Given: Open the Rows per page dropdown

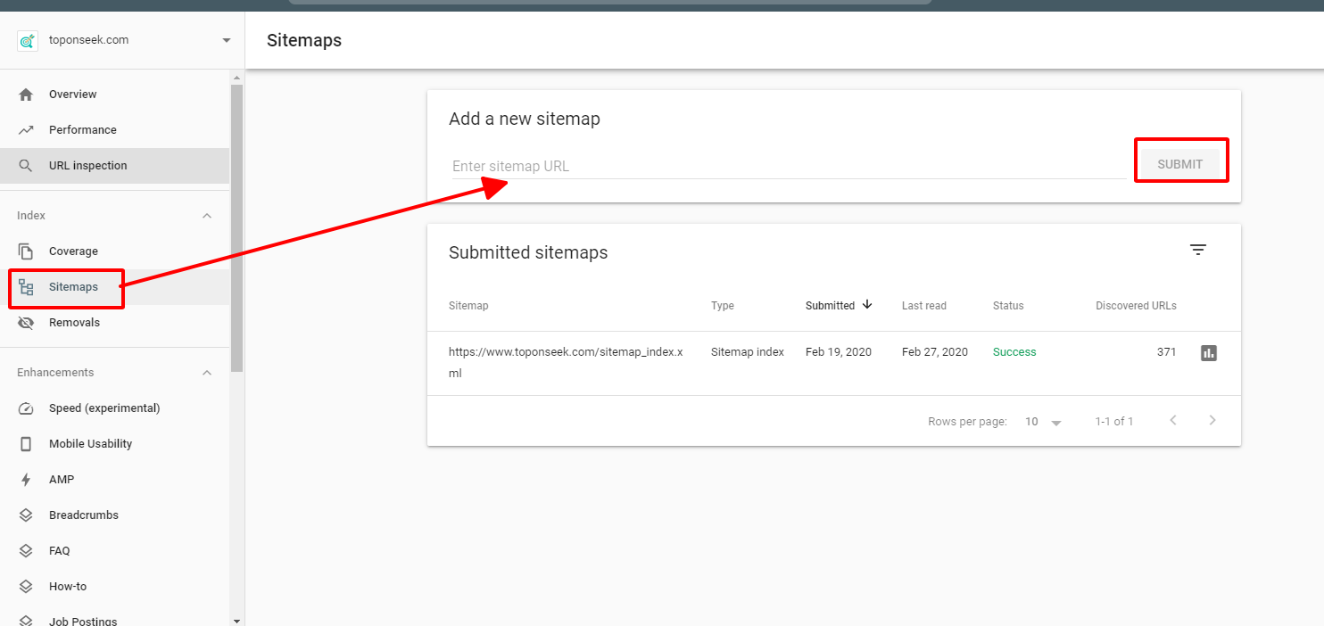Looking at the screenshot, I should (1043, 422).
